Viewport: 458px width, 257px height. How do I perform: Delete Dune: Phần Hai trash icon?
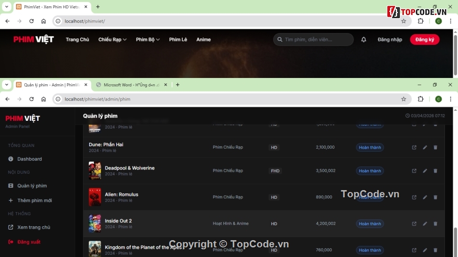[x=435, y=147]
